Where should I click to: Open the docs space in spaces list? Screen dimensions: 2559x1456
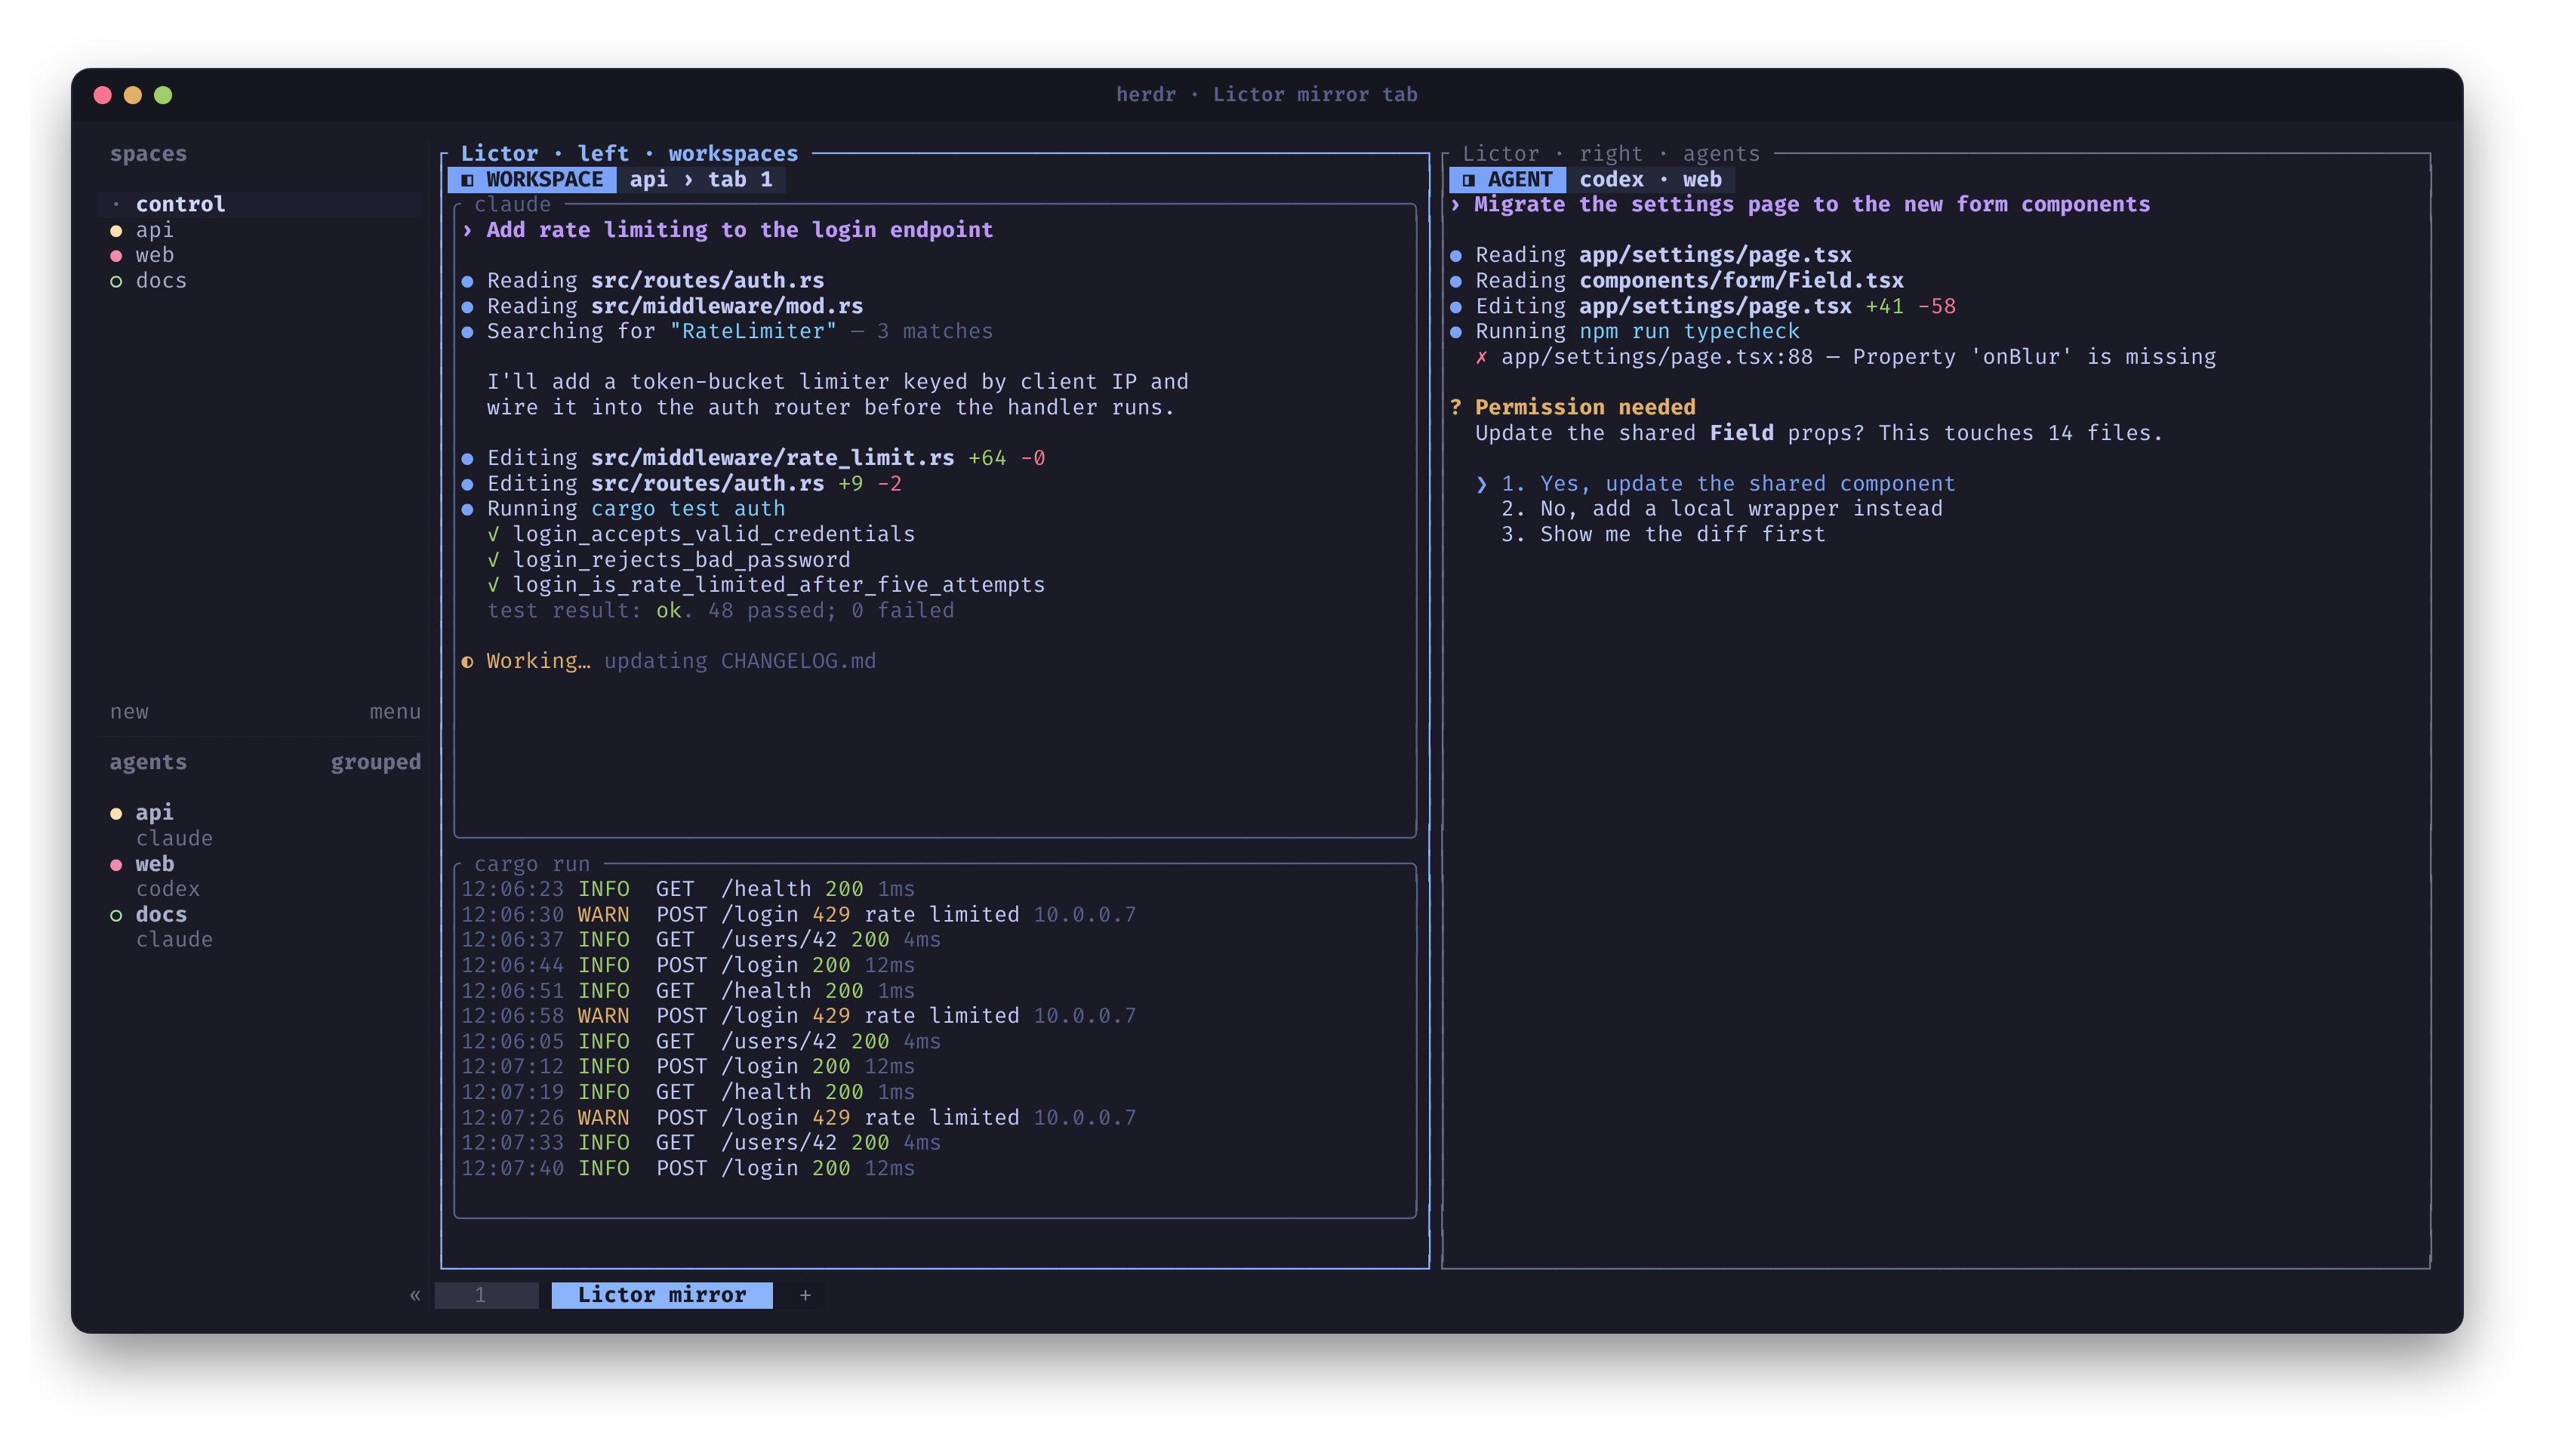tap(161, 281)
